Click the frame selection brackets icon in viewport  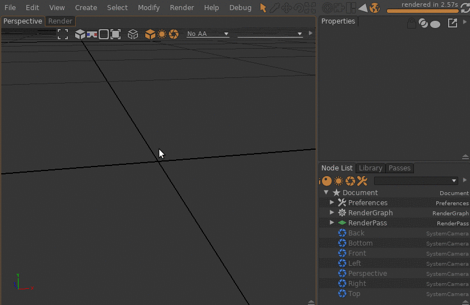coord(63,34)
